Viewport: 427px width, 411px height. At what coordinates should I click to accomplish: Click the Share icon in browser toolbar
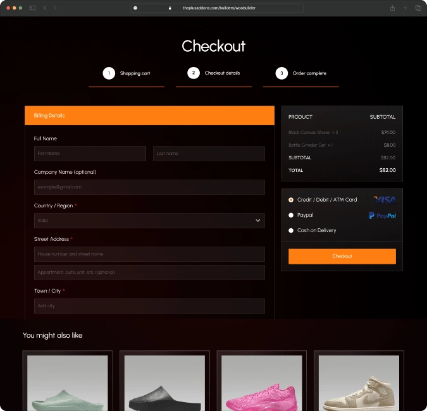392,8
